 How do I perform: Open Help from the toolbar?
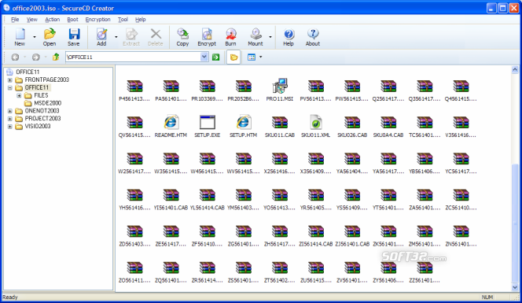pos(289,37)
